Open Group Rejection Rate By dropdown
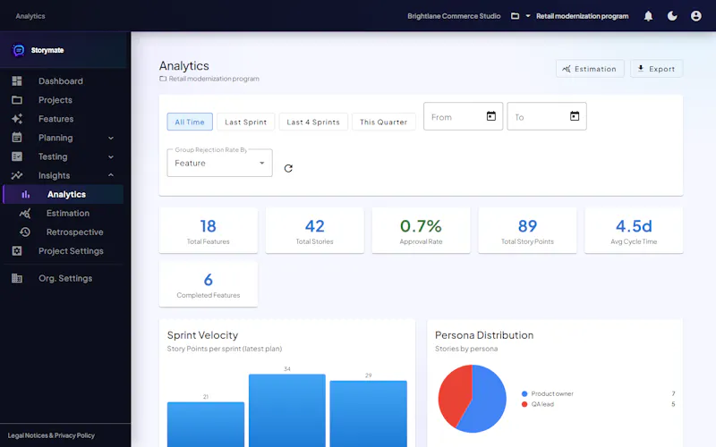This screenshot has height=447, width=716. [x=219, y=163]
